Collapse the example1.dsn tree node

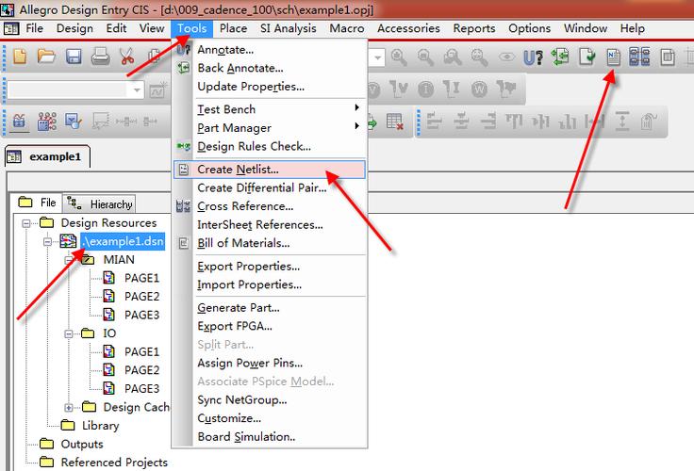pyautogui.click(x=47, y=242)
